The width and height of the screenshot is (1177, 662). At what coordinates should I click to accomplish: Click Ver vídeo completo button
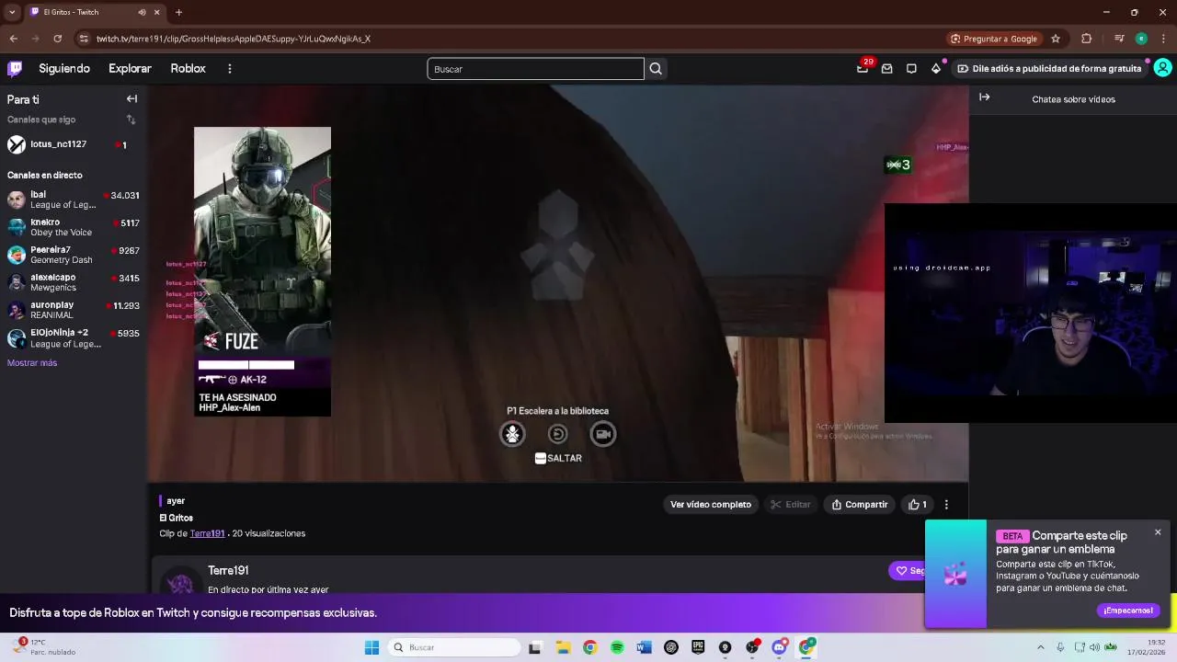coord(711,504)
